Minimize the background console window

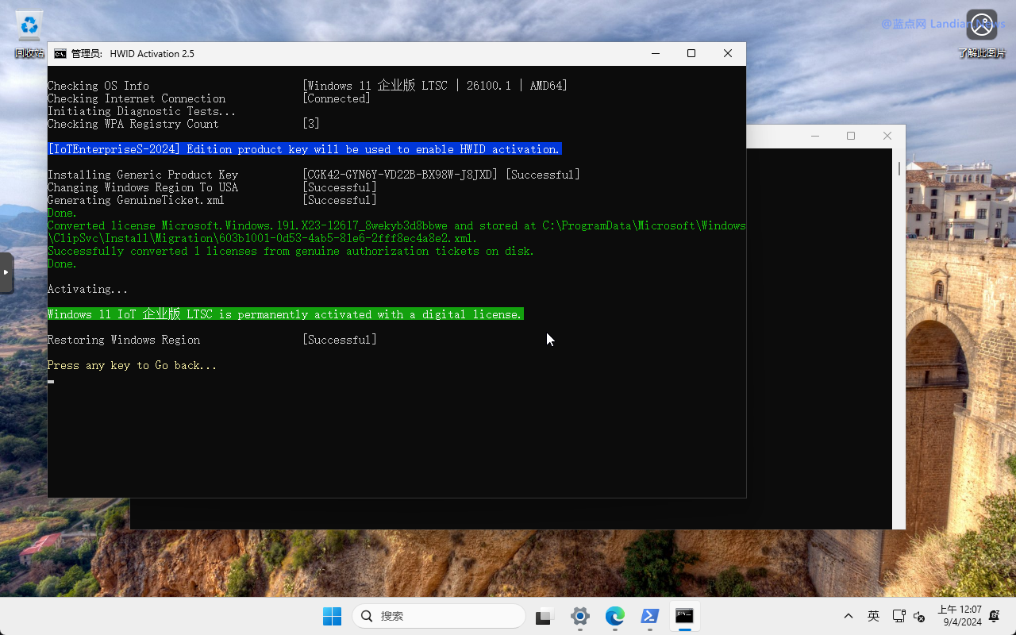[815, 136]
